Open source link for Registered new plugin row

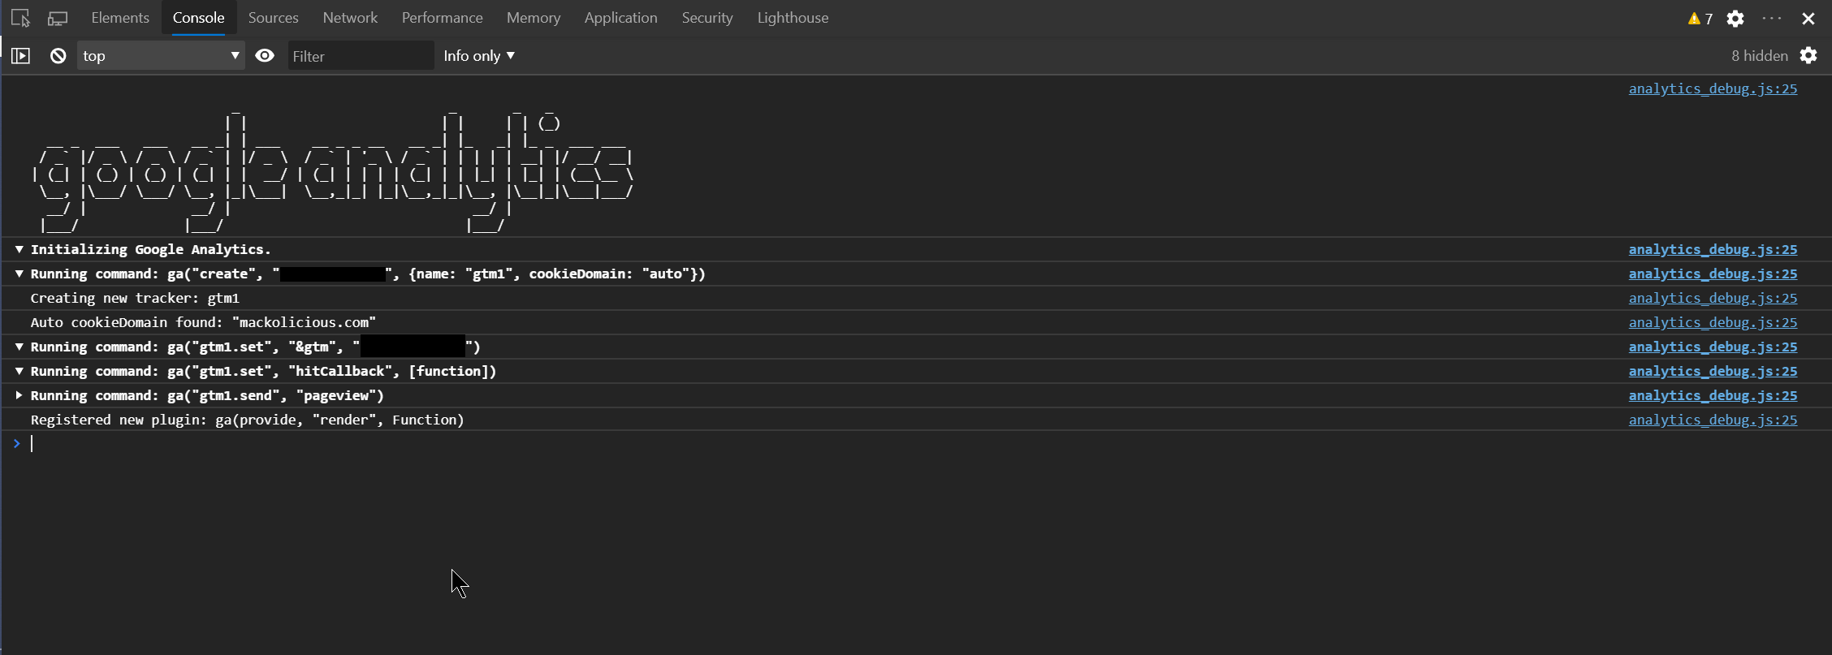click(x=1713, y=420)
